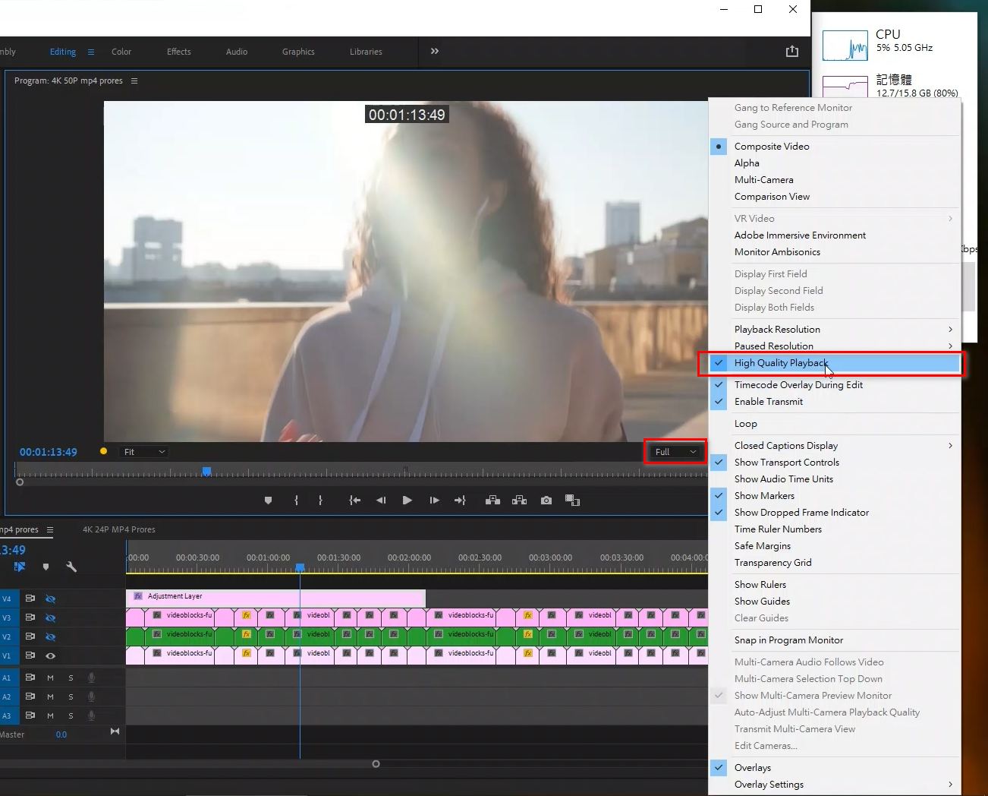
Task: Open the sequence tab panel menu icon
Action: (x=50, y=529)
